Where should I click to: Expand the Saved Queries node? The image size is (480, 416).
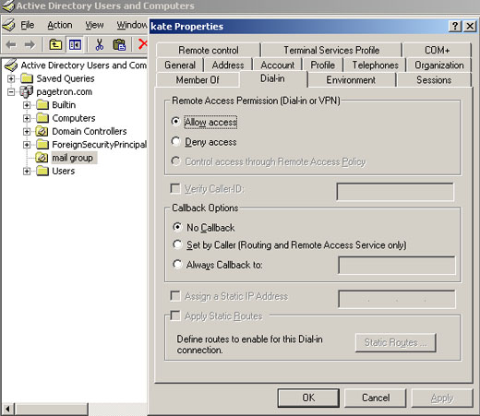point(11,78)
